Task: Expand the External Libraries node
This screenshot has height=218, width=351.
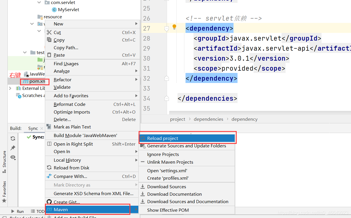Action: coord(10,88)
